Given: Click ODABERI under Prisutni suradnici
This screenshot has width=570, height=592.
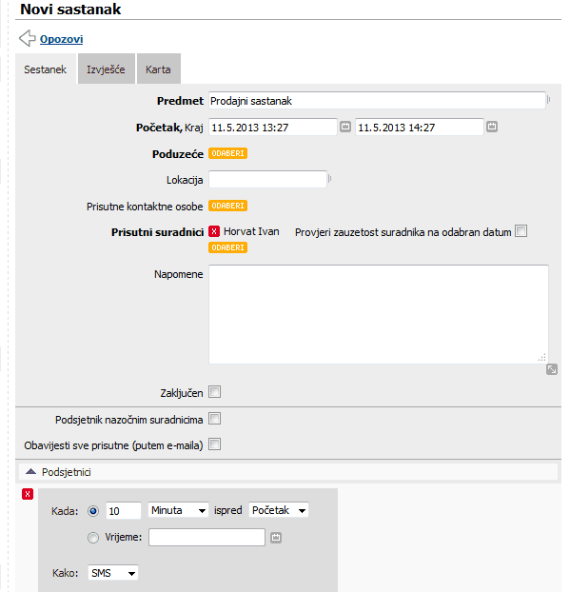Looking at the screenshot, I should click(228, 247).
